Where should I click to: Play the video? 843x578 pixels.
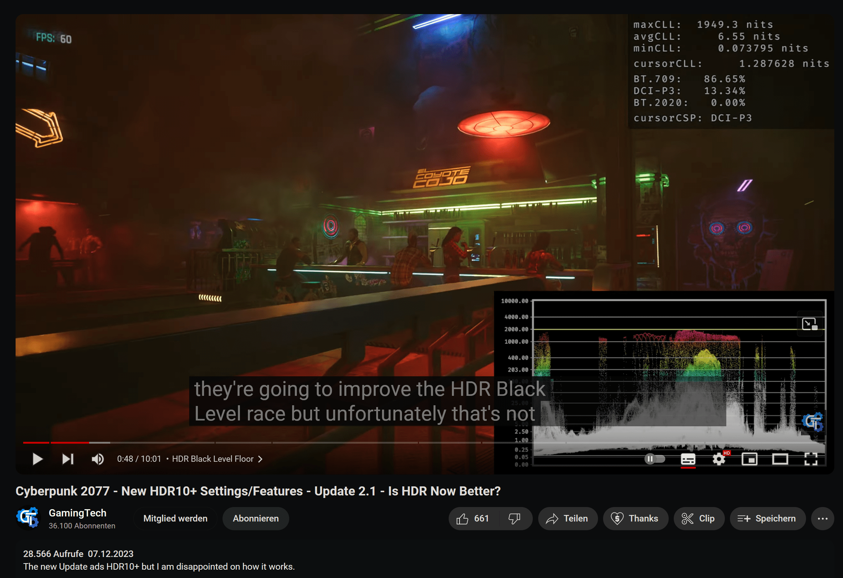tap(37, 459)
